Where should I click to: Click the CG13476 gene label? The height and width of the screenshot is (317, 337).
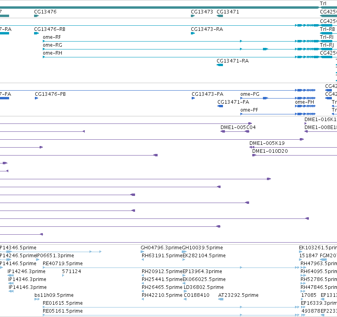pos(45,12)
